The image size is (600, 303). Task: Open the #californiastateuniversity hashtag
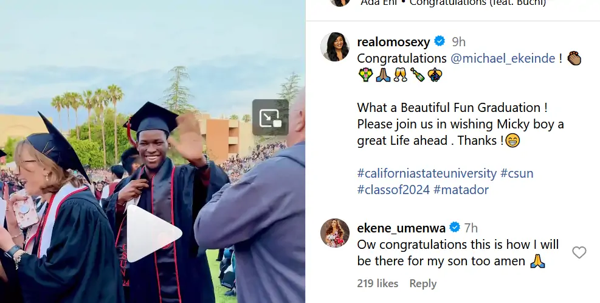point(427,173)
